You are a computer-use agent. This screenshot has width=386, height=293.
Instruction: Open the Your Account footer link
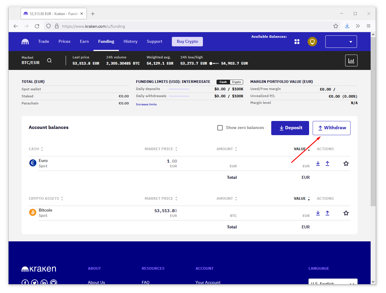(x=208, y=282)
